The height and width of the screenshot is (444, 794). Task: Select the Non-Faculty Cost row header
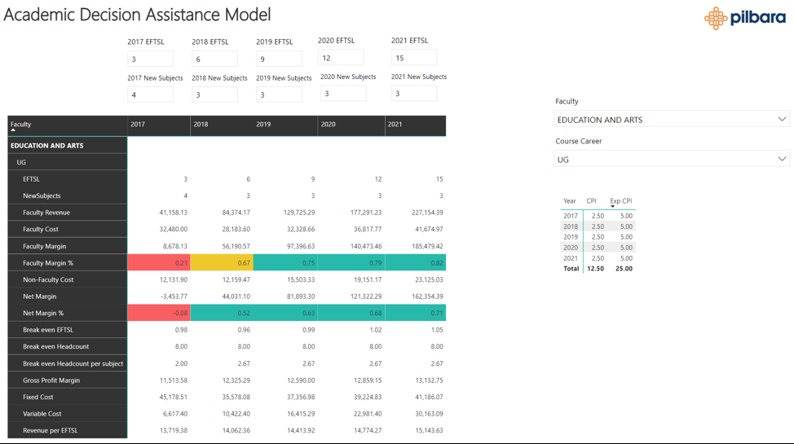click(x=68, y=279)
